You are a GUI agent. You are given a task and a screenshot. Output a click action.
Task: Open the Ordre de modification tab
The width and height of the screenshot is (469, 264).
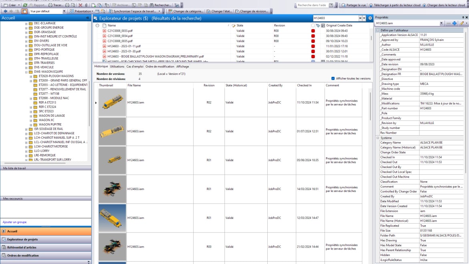pos(160,66)
